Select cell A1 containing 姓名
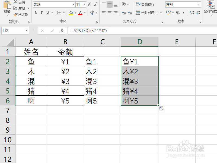 [31, 52]
